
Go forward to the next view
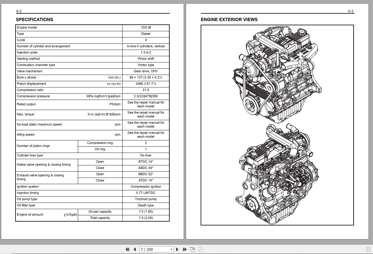200,249
